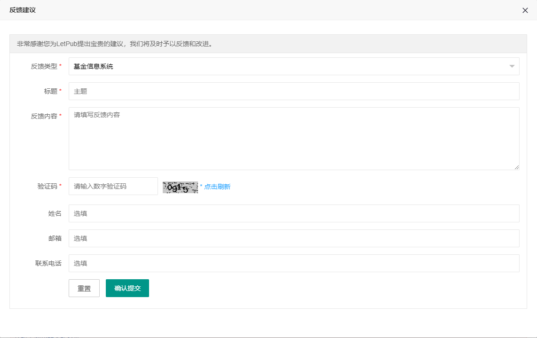537x338 pixels.
Task: Close the 反馈建议 dialog
Action: (x=525, y=10)
